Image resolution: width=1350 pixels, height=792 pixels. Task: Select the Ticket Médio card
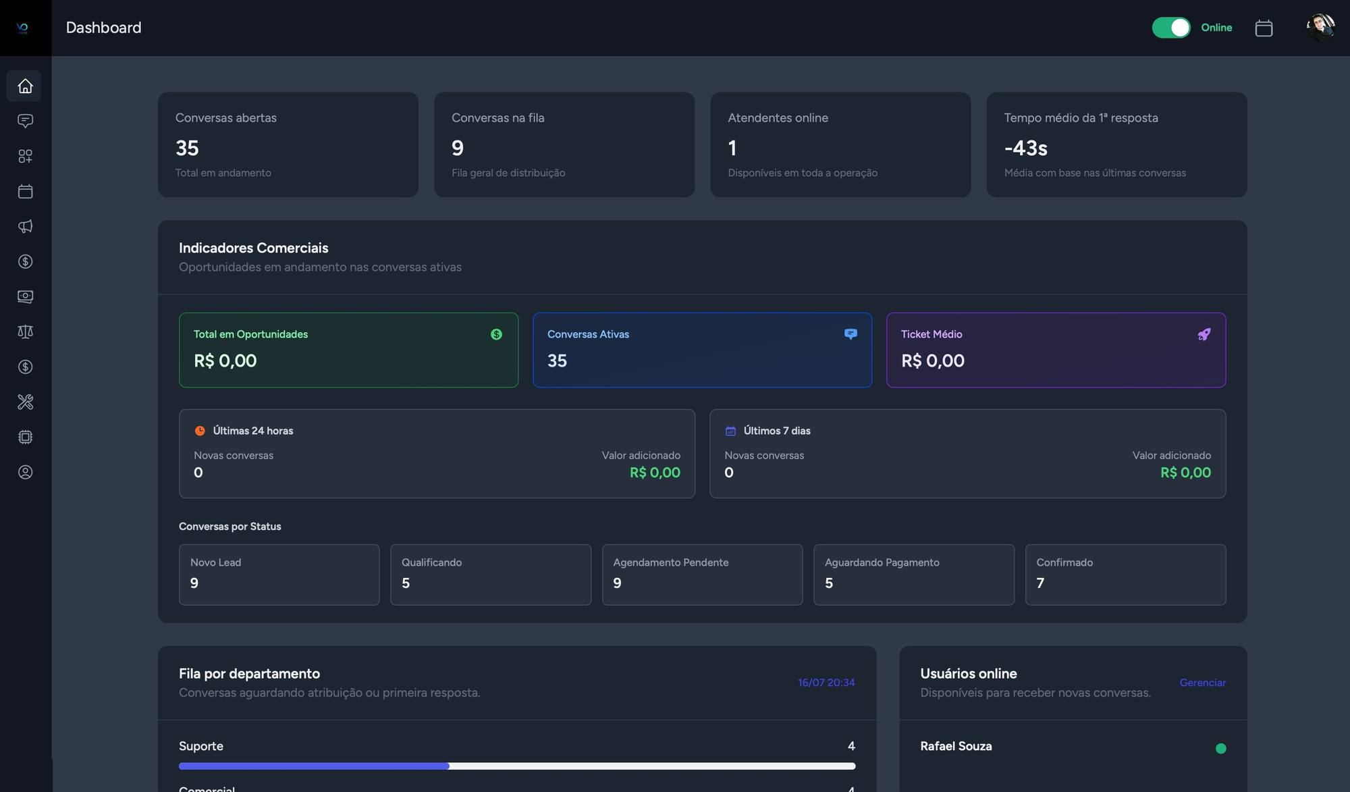[1056, 350]
